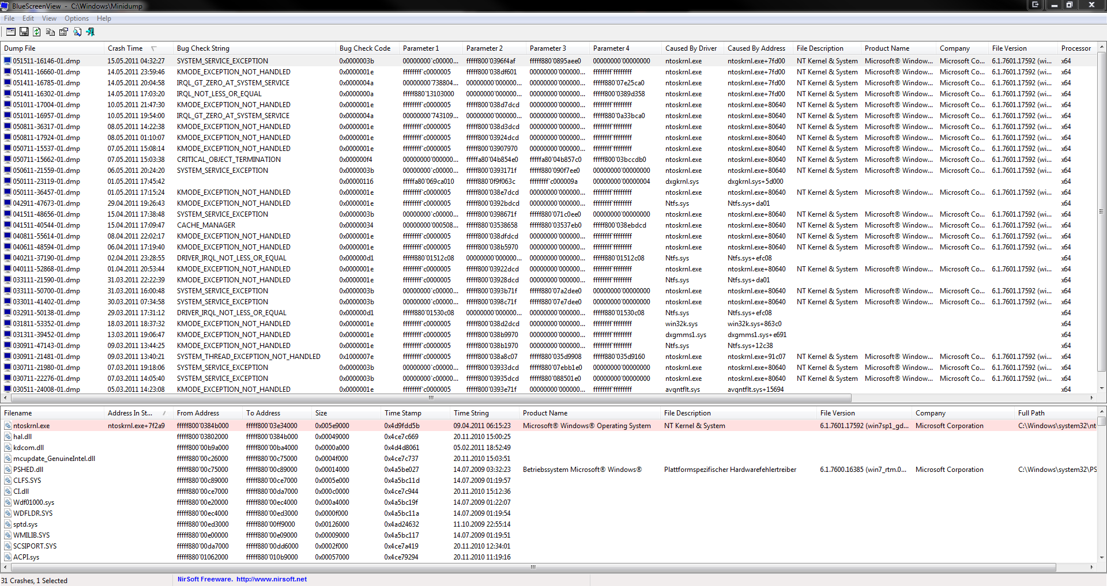This screenshot has height=586, width=1107.
Task: Select the 051411-16302-01.dmp crash row
Action: click(548, 94)
